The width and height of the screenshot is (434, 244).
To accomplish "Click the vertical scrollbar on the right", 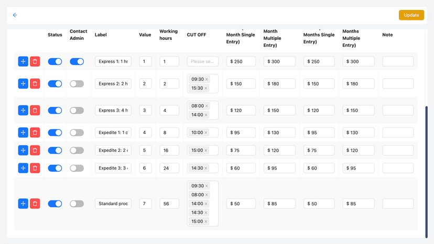I will (427, 172).
